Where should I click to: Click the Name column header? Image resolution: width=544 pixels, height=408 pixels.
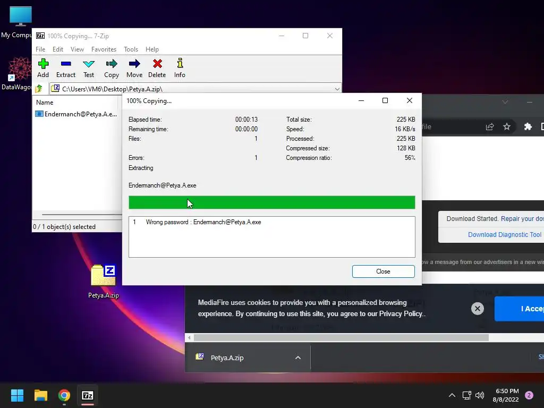click(x=45, y=103)
